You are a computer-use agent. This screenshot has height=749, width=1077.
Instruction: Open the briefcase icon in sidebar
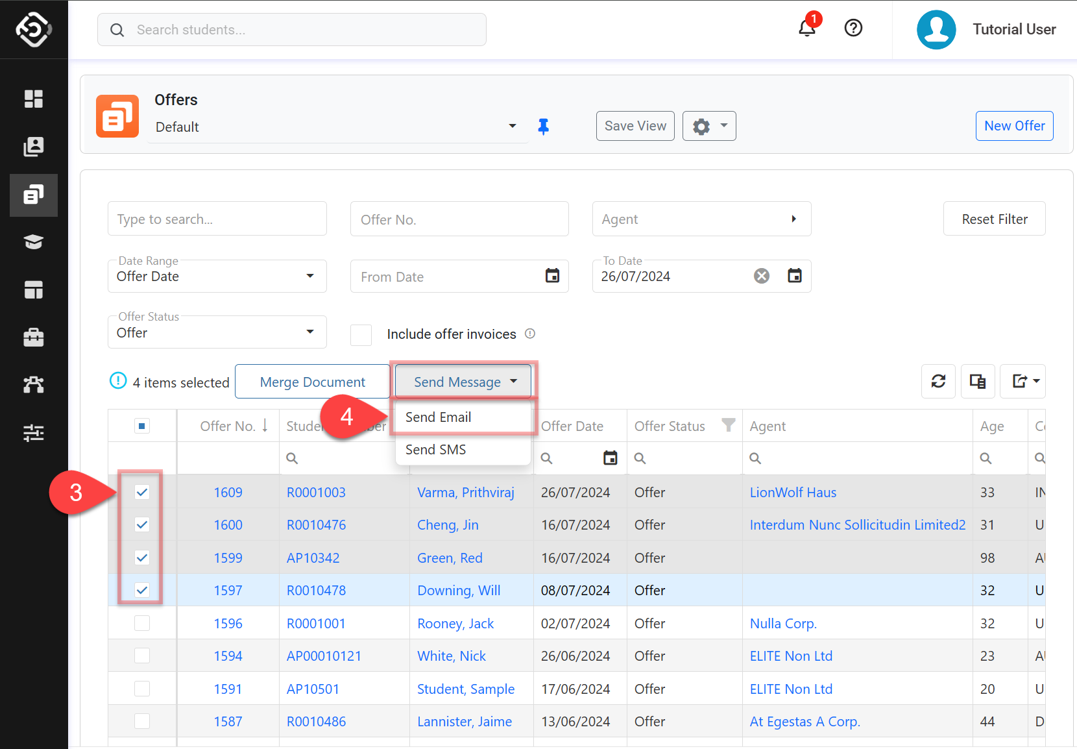click(34, 338)
